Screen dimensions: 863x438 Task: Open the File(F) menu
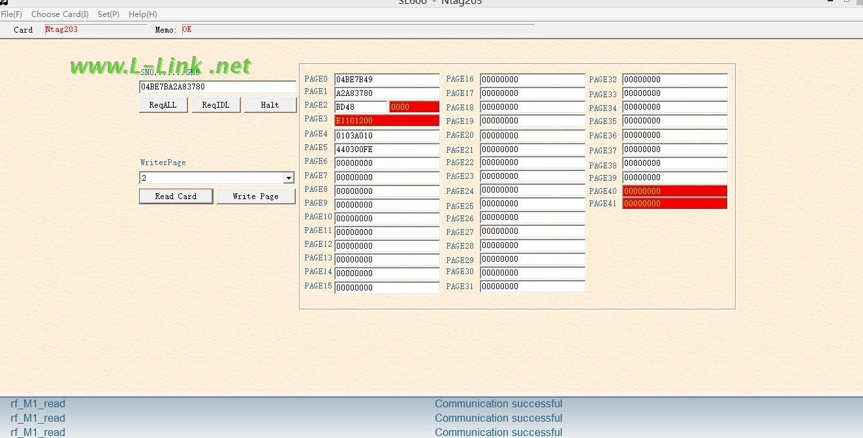pyautogui.click(x=11, y=14)
